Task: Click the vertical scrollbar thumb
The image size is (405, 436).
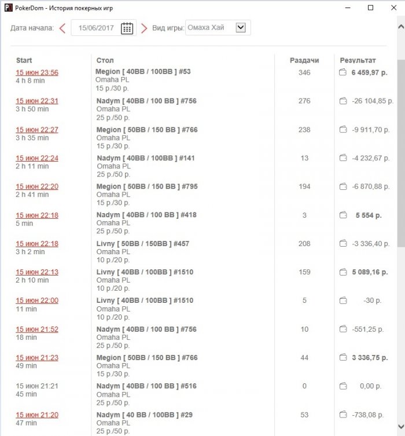Action: click(401, 153)
